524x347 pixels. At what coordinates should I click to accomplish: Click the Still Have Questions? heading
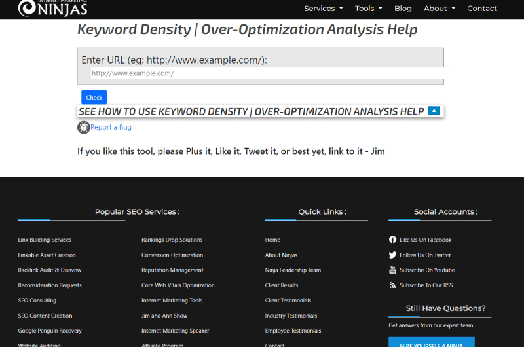click(x=445, y=308)
